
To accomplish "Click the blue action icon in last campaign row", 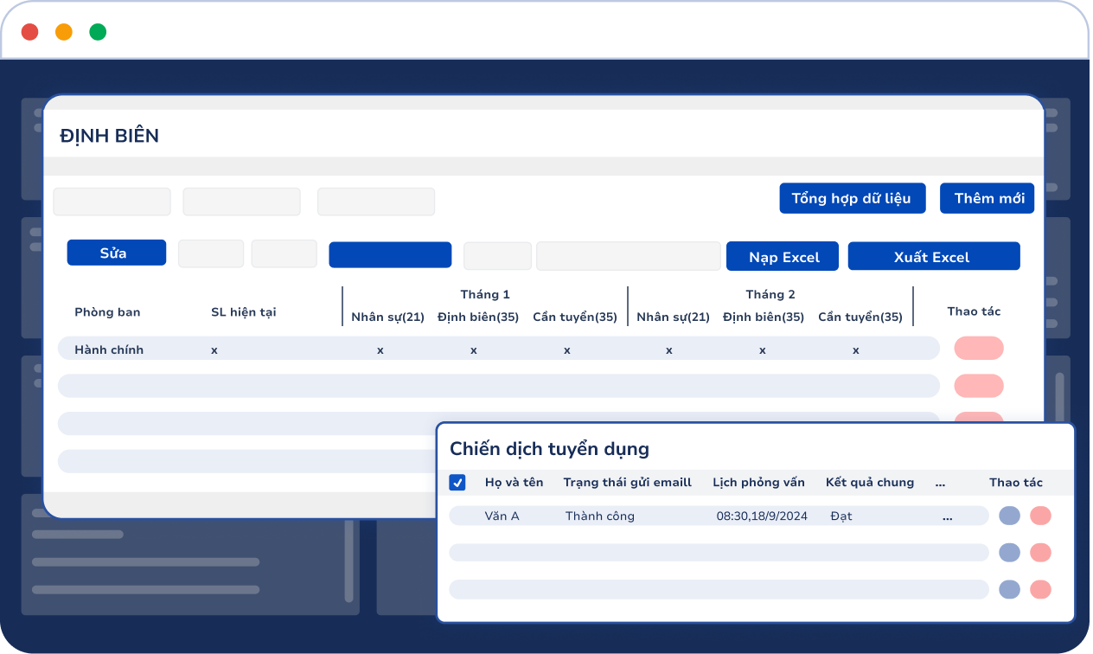I will coord(1009,590).
